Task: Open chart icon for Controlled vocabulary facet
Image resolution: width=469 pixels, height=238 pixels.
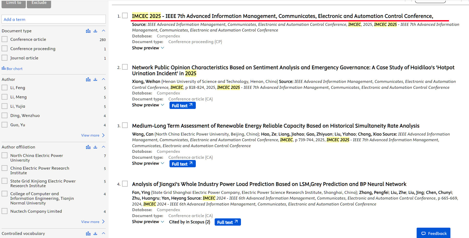Action: coord(88,234)
